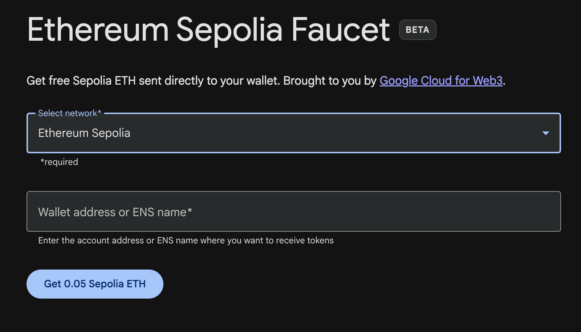Viewport: 581px width, 332px height.
Task: Click the word "Ethereum" in the page heading
Action: coord(98,30)
